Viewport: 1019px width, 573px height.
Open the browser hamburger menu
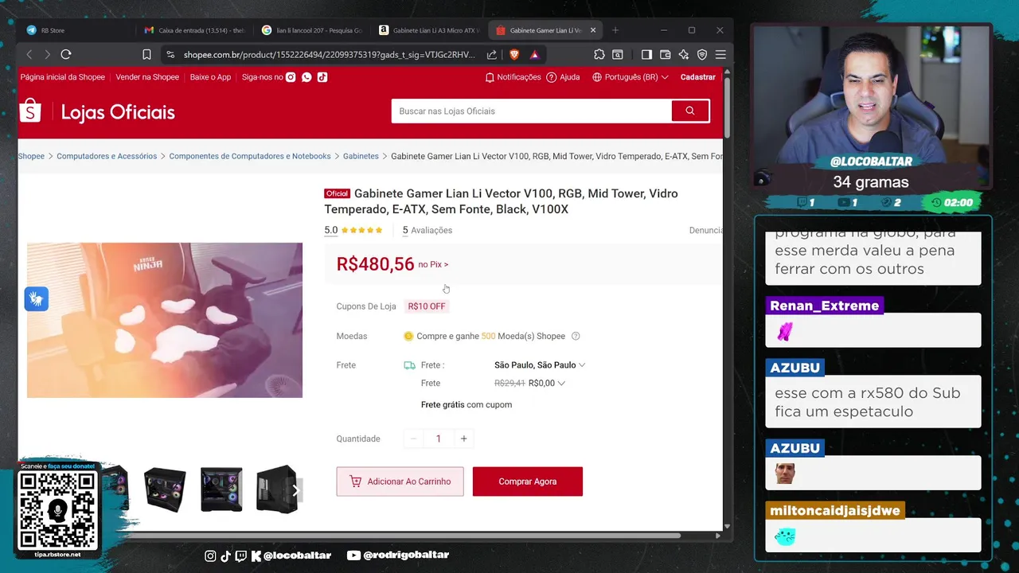[x=720, y=54]
